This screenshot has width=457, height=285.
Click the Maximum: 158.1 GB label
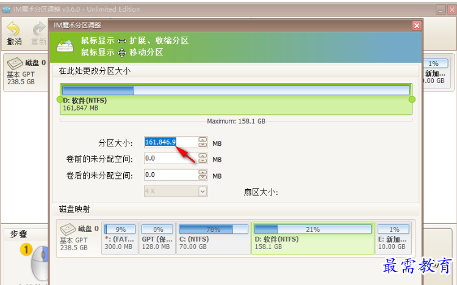(x=236, y=121)
